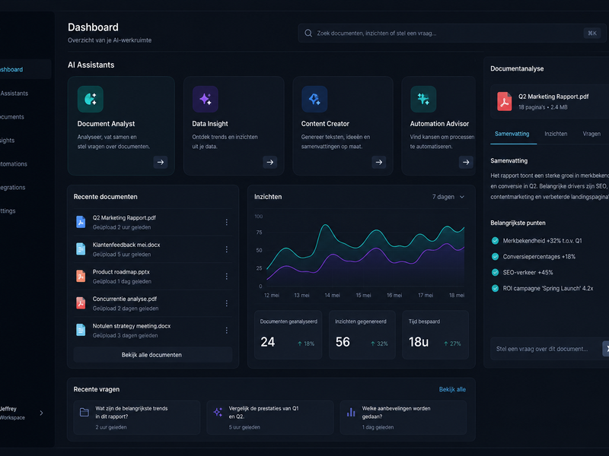Viewport: 609px width, 456px height.
Task: Open more options for Notulen strategy meeting.docx
Action: click(x=226, y=331)
